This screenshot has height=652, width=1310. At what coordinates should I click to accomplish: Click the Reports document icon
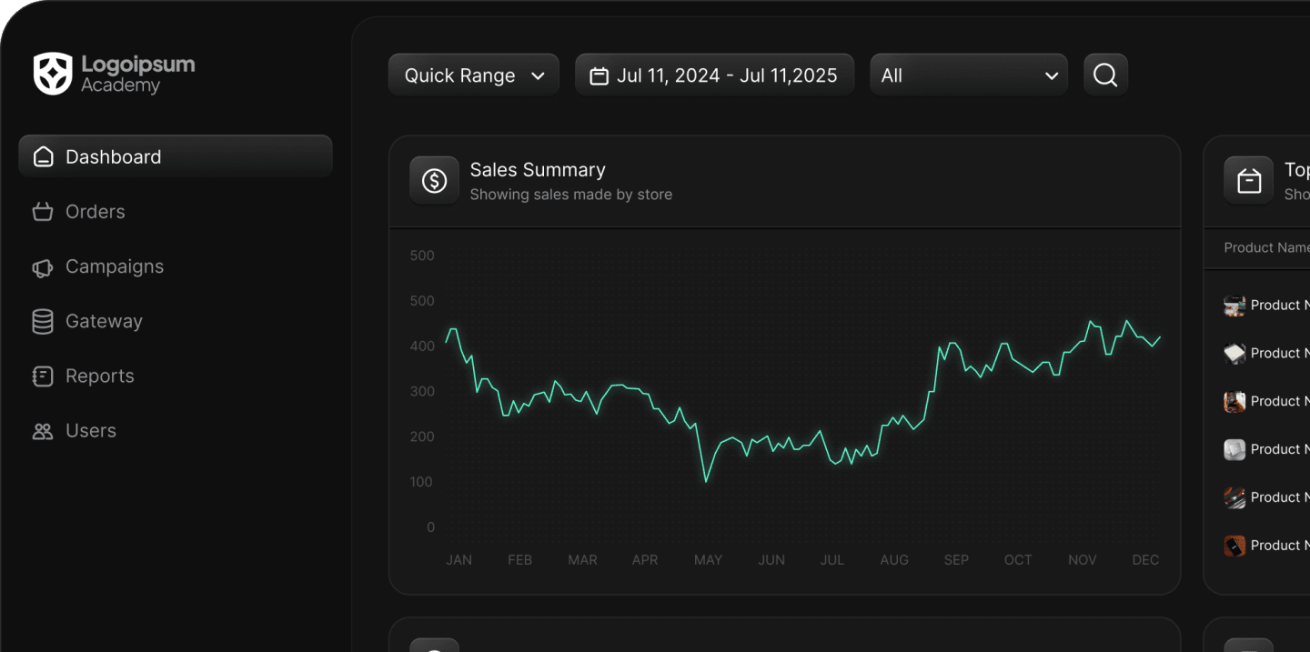click(x=43, y=376)
